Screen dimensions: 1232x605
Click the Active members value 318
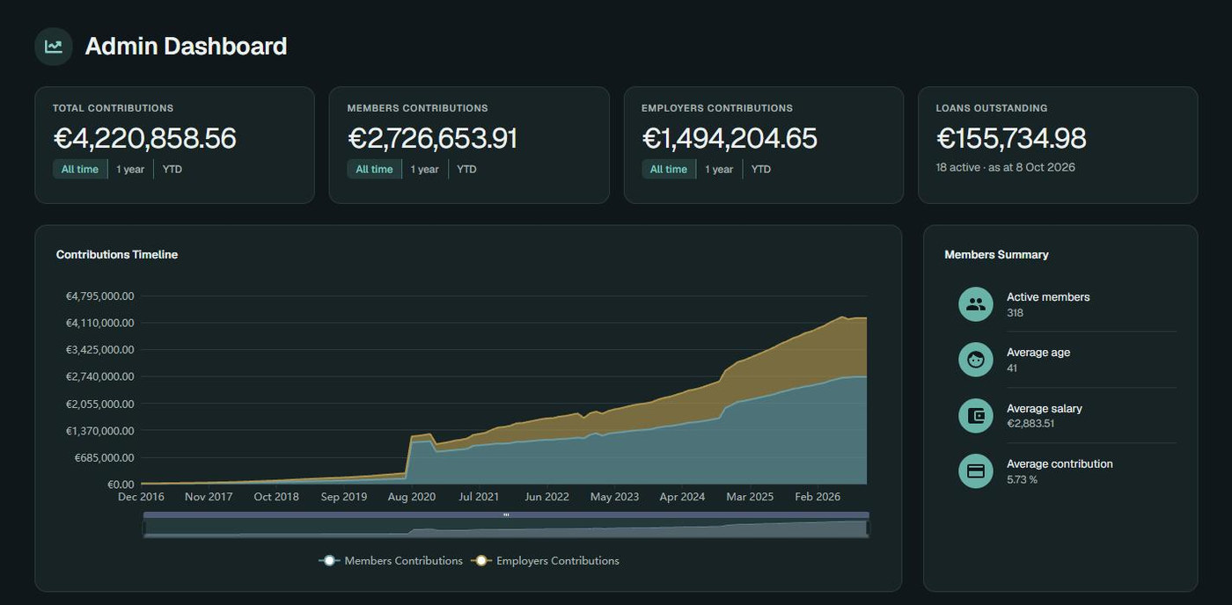[1015, 313]
